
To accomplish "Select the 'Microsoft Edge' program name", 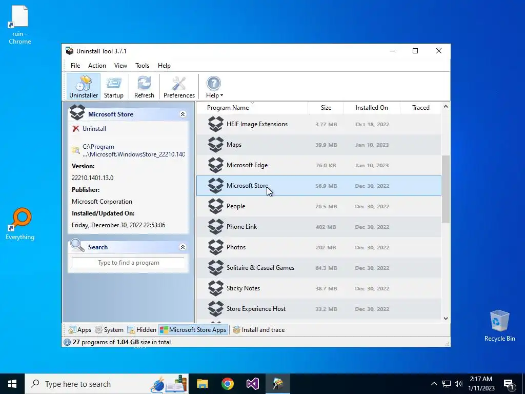I will click(x=247, y=165).
